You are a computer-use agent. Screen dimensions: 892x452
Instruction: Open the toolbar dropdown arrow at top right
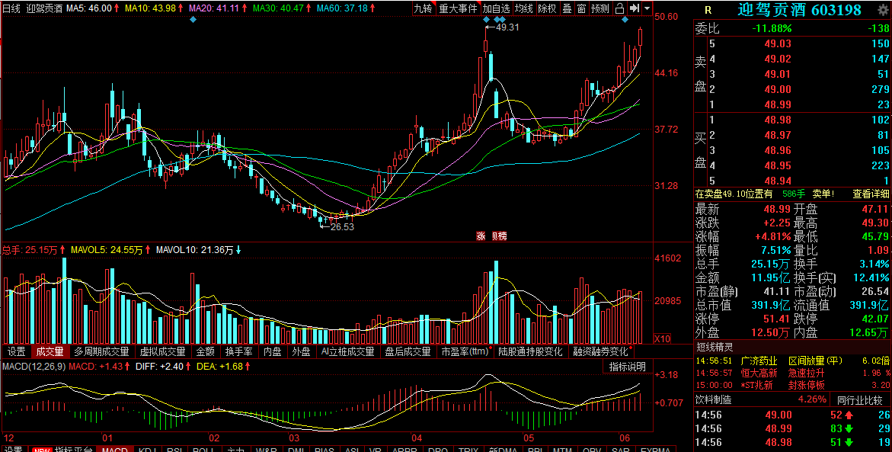pos(647,8)
